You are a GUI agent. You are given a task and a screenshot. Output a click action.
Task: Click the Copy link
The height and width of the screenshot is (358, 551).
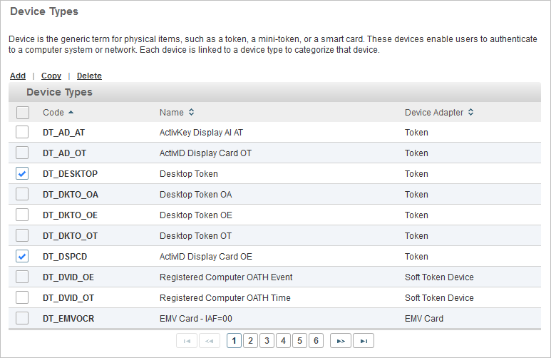pyautogui.click(x=51, y=76)
